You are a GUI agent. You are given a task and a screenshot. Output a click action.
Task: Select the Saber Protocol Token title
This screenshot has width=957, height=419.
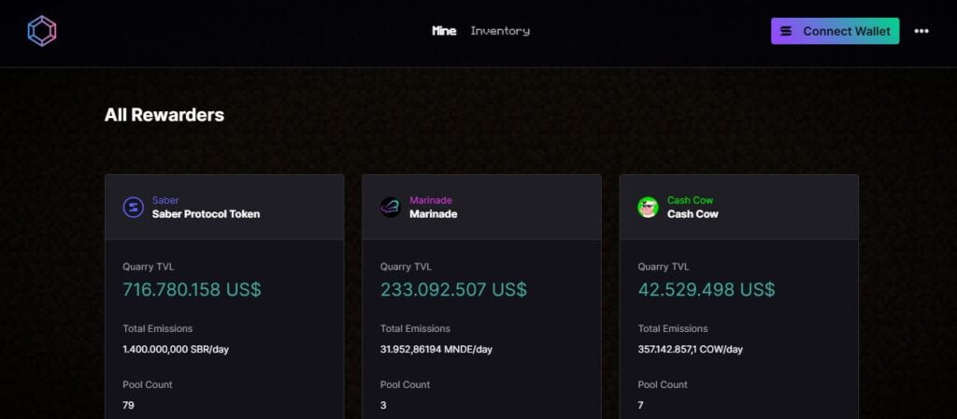coord(206,214)
